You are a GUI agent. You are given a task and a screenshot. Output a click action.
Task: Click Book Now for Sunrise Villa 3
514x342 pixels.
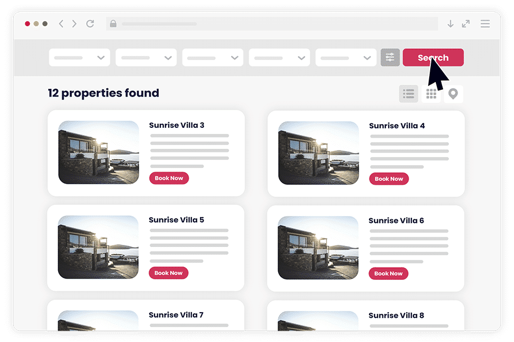169,178
